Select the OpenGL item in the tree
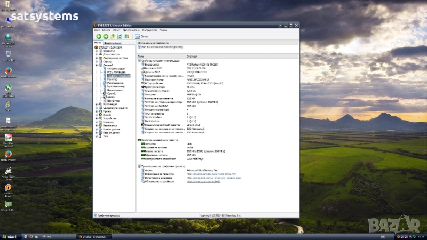427x240 pixels. 111,93
